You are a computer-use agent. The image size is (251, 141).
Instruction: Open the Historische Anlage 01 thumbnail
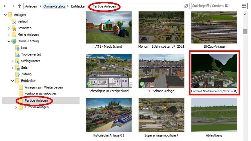pos(109,115)
